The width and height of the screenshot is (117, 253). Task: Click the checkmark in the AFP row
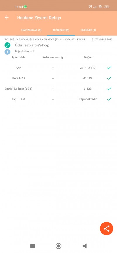109,68
